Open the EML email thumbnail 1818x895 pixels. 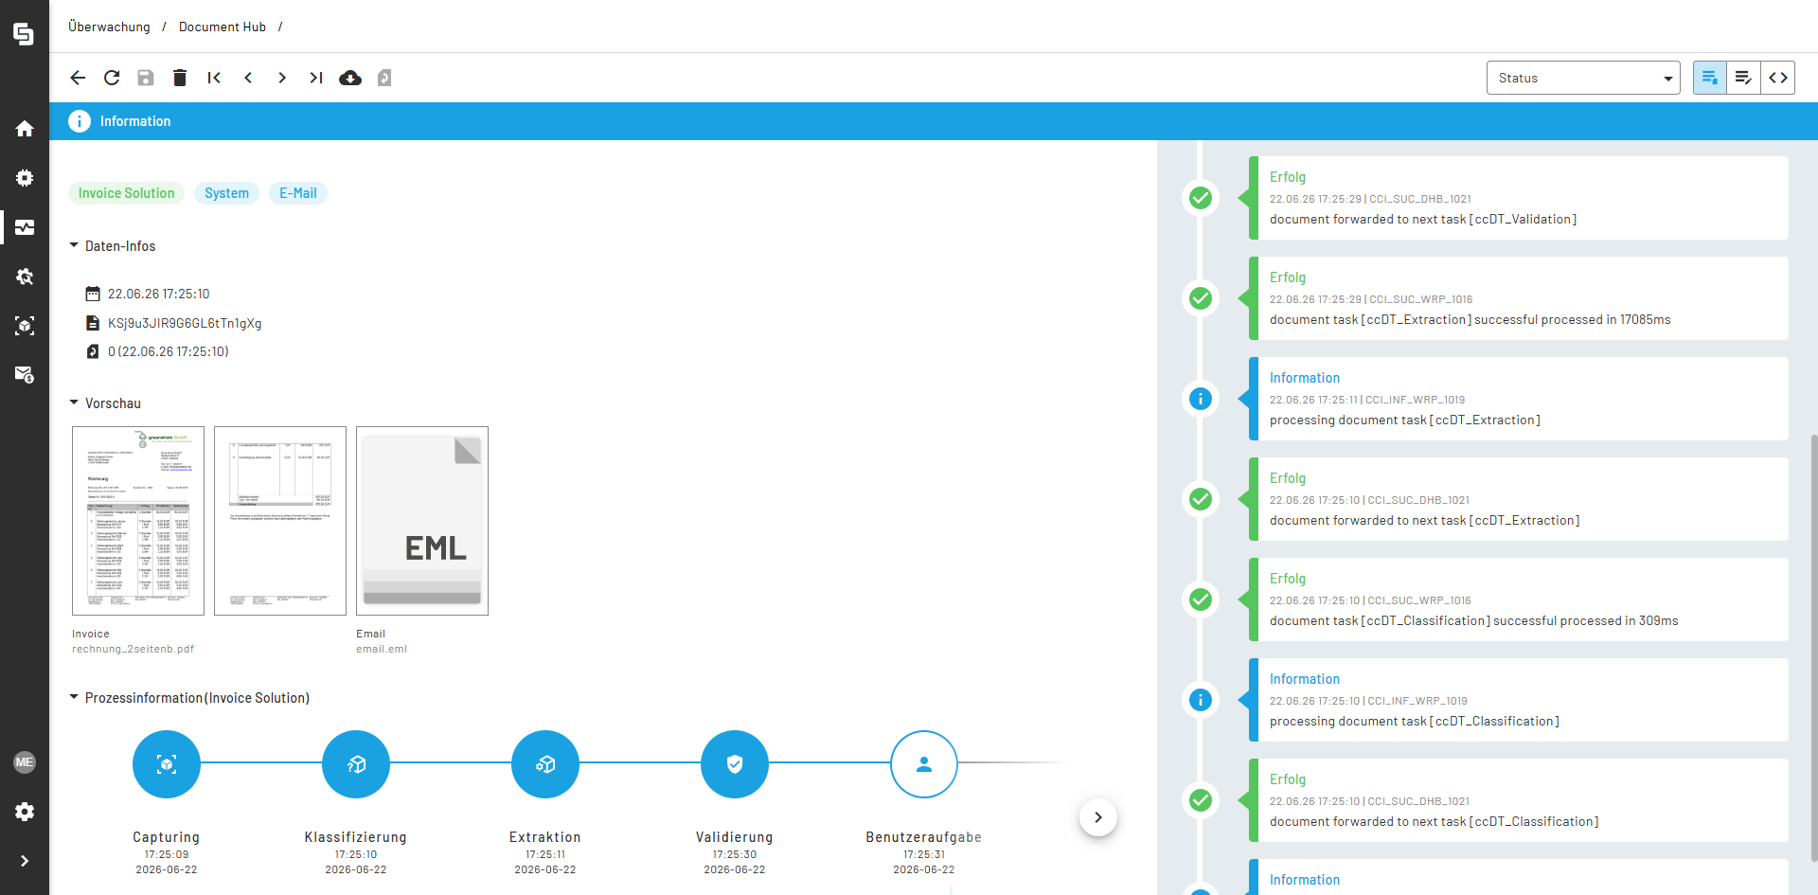tap(422, 521)
